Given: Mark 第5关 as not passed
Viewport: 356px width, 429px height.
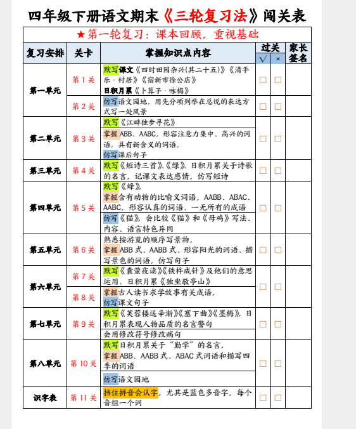Looking at the screenshot, I should tap(278, 208).
